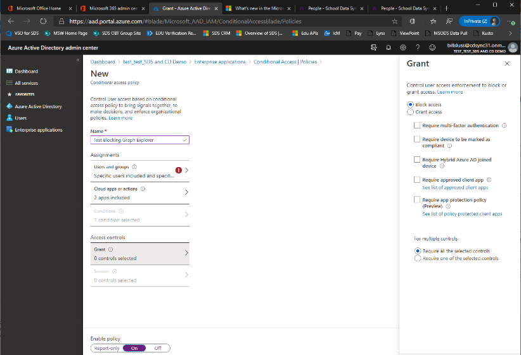Set Enable policy to On
The width and height of the screenshot is (521, 355).
[134, 348]
